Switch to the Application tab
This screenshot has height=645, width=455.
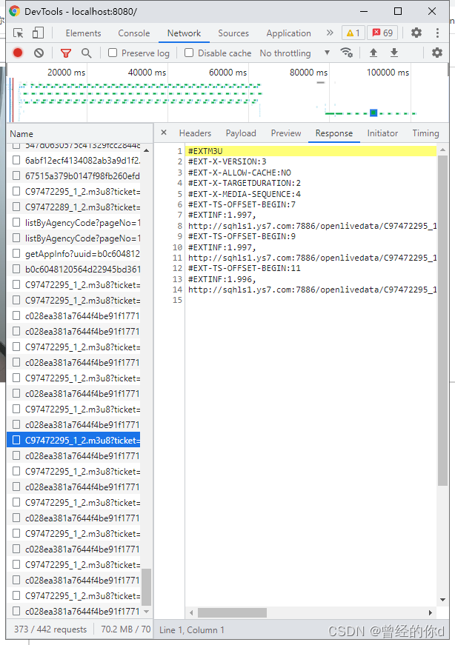pyautogui.click(x=289, y=33)
